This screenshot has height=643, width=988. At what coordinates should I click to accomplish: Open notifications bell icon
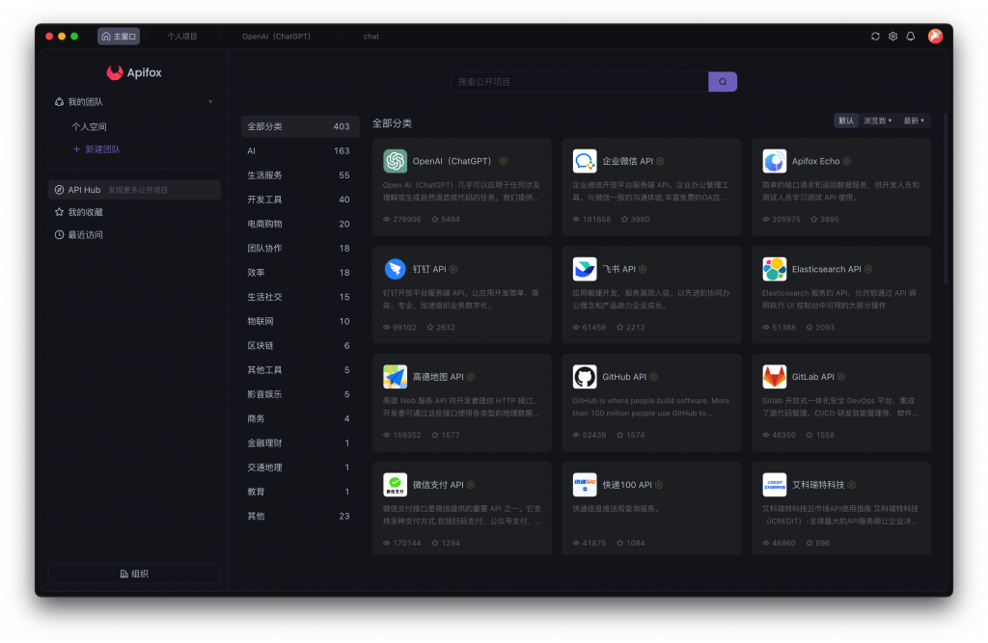(911, 37)
